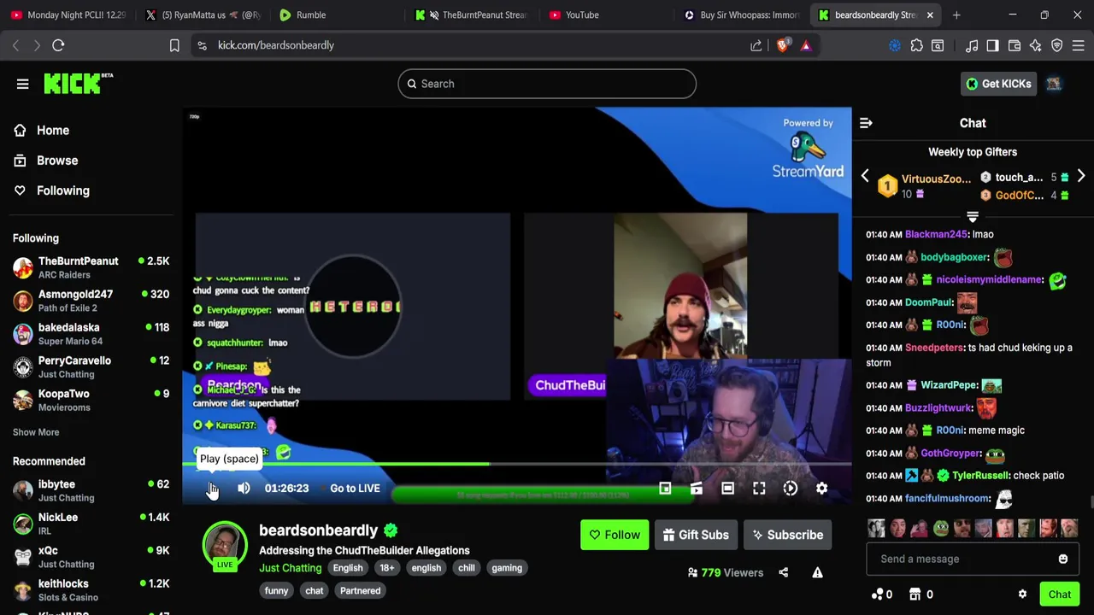Select the 18+ tag
Viewport: 1094px width, 615px height.
387,568
